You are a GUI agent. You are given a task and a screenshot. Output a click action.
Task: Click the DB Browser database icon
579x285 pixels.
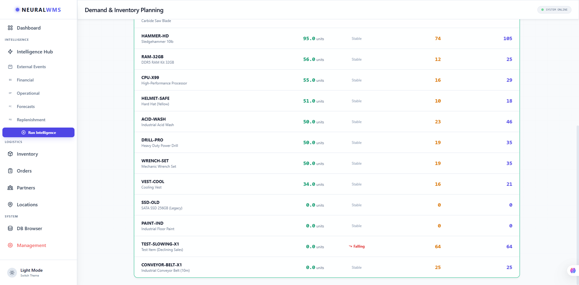pyautogui.click(x=10, y=228)
